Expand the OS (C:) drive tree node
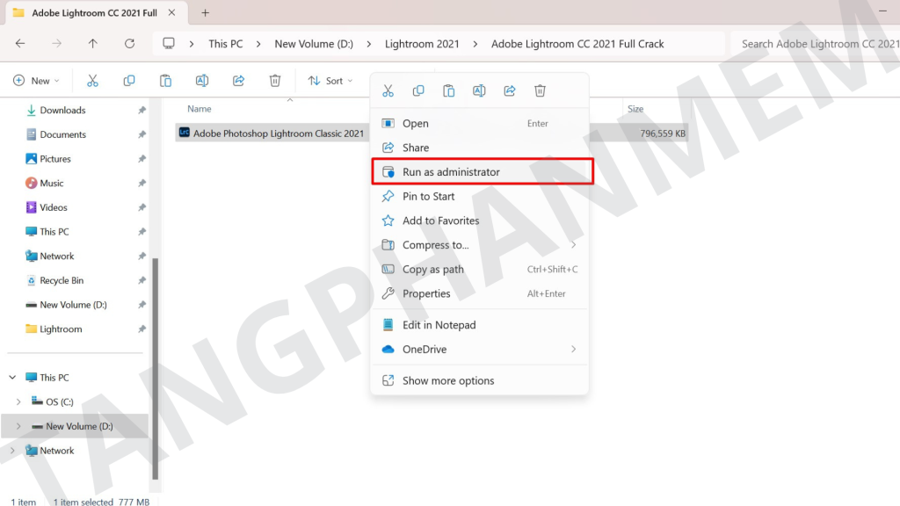This screenshot has width=900, height=506. [18, 402]
